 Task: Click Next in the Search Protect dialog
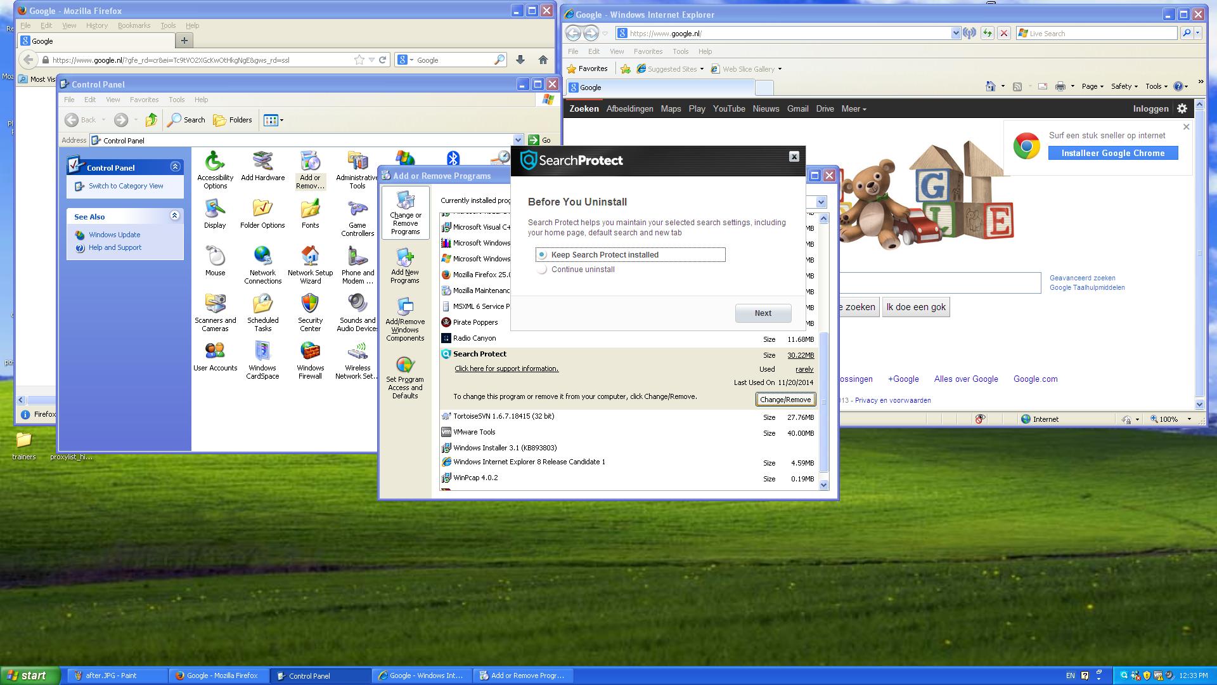[x=763, y=313]
